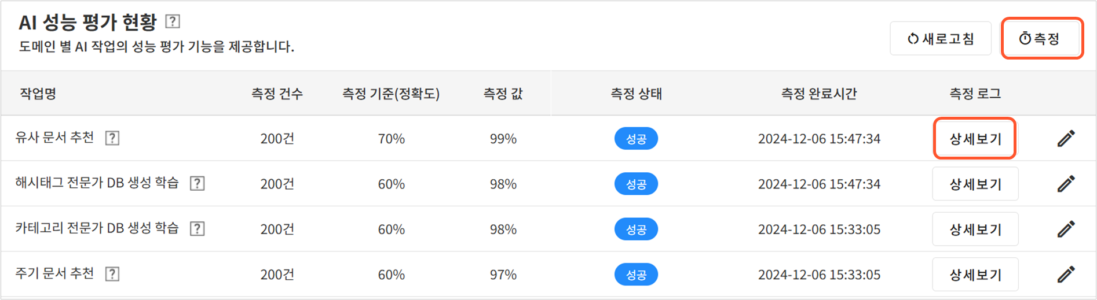Click help icon next to AI 성능 평가 현황 title
Screen dimensions: 1097x300
(173, 22)
